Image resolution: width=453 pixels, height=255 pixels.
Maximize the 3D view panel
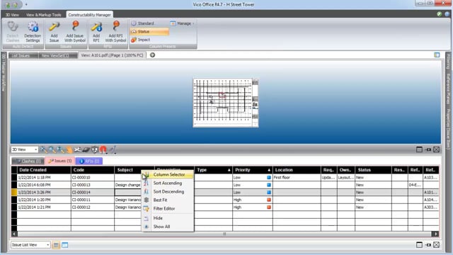click(419, 149)
